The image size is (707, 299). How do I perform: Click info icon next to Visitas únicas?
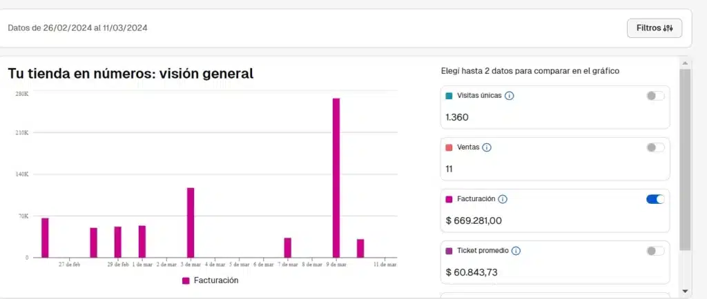pyautogui.click(x=509, y=96)
